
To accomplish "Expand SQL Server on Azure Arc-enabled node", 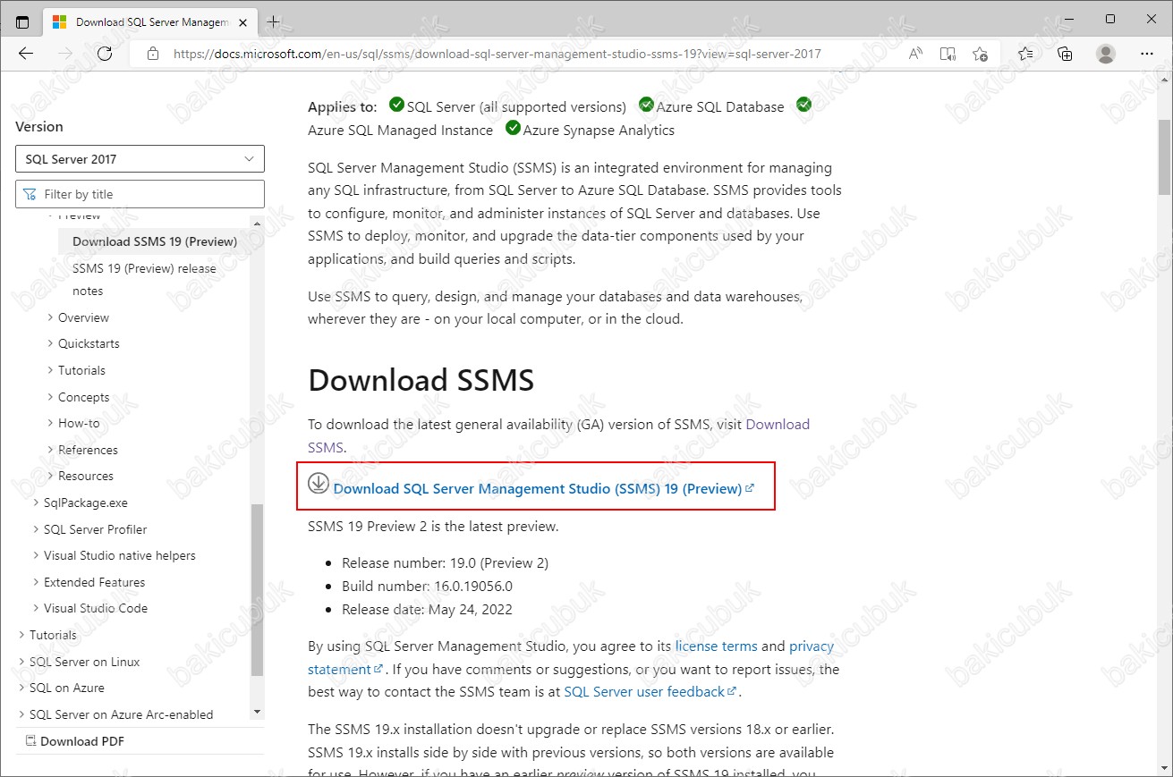I will point(121,714).
